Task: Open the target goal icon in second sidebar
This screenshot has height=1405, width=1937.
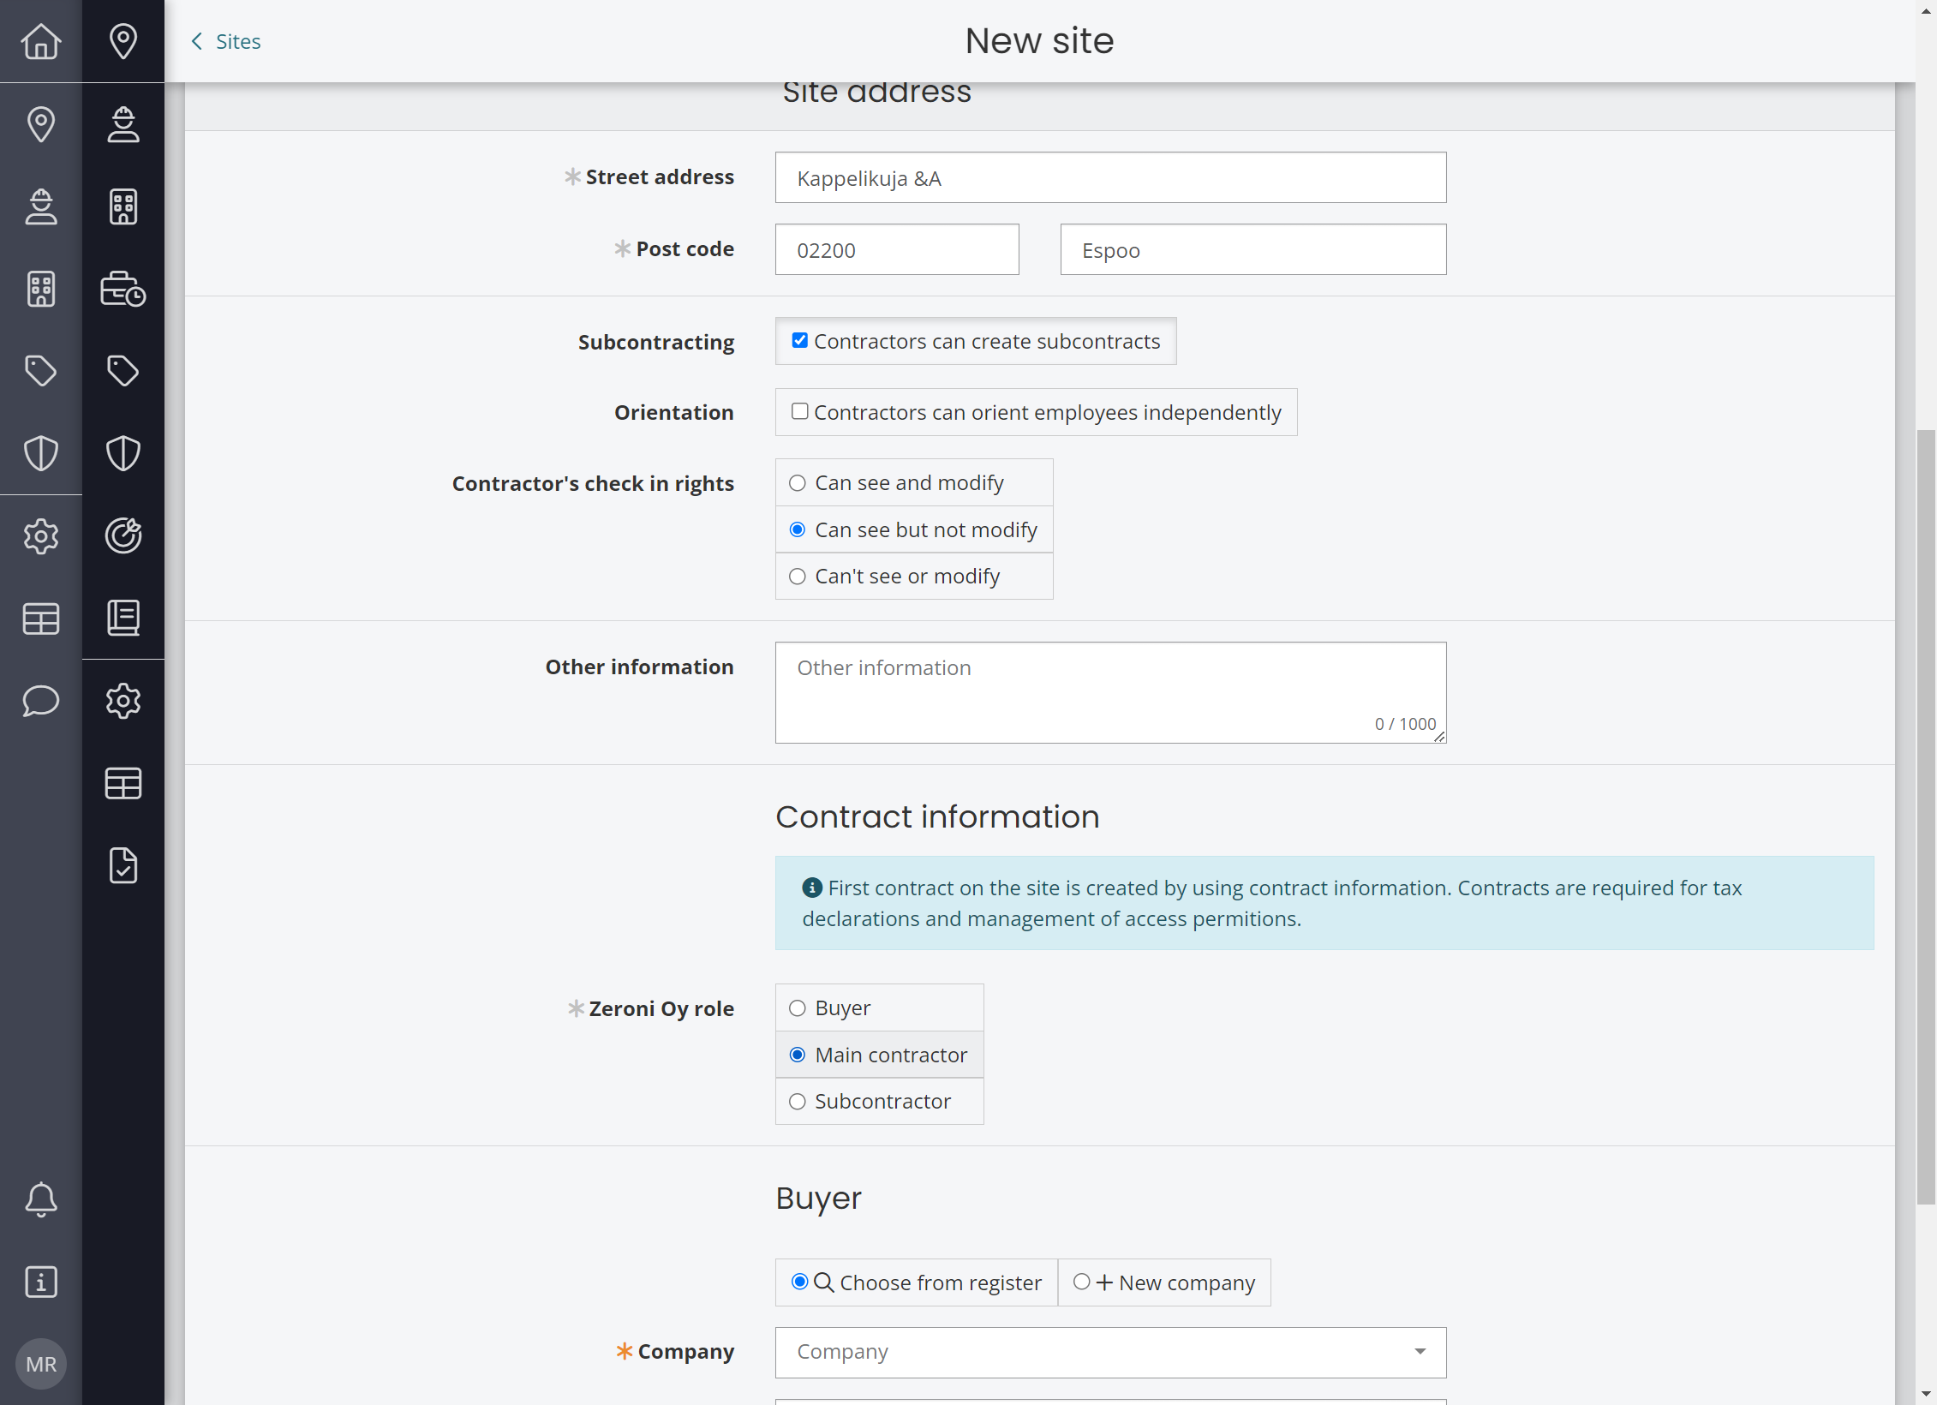Action: click(123, 535)
